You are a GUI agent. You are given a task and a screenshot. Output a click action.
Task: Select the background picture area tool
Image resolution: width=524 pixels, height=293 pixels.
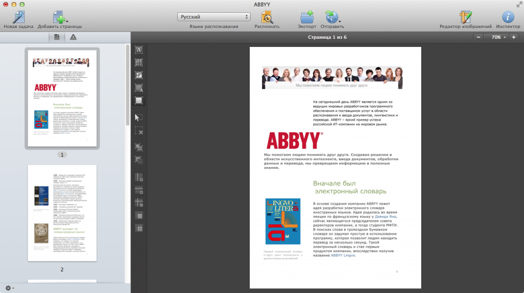[139, 88]
